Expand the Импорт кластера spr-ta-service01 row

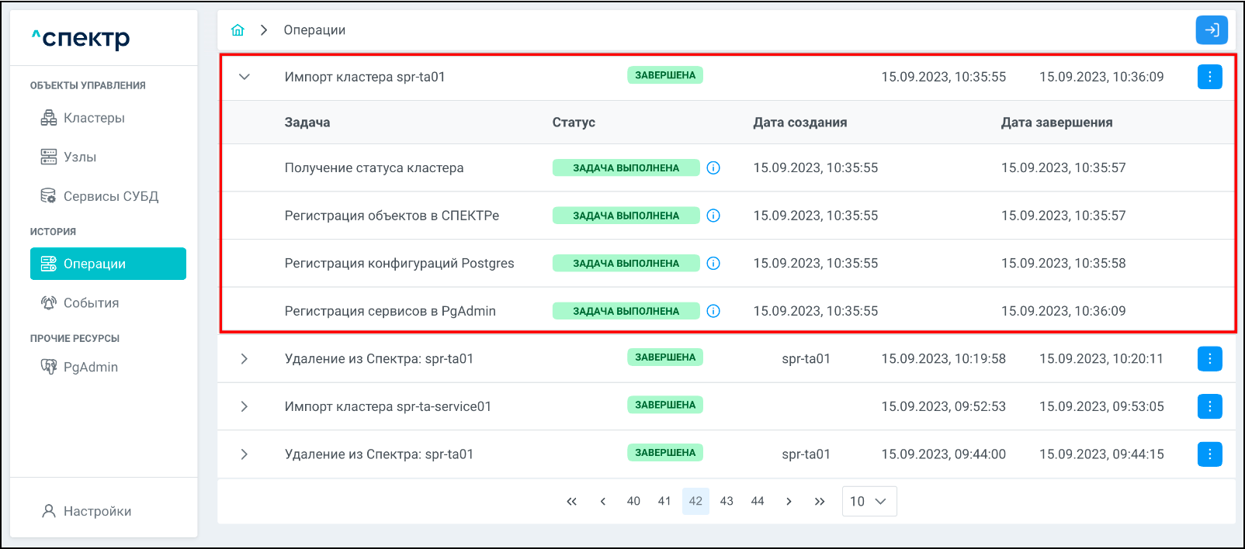[244, 406]
